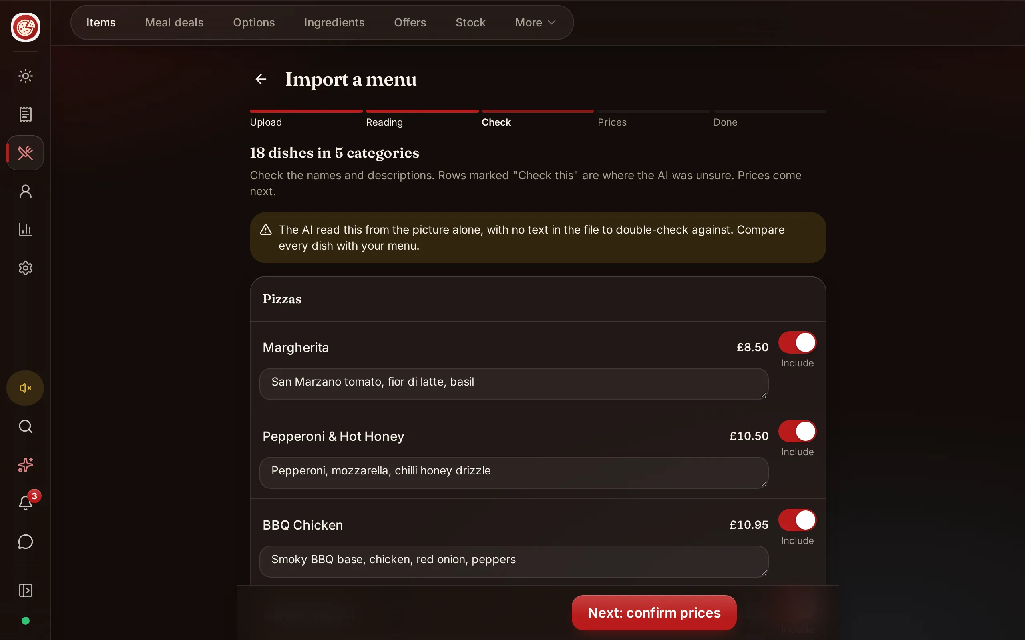The height and width of the screenshot is (640, 1025).
Task: Click the £10.95 price
Action: click(x=748, y=525)
